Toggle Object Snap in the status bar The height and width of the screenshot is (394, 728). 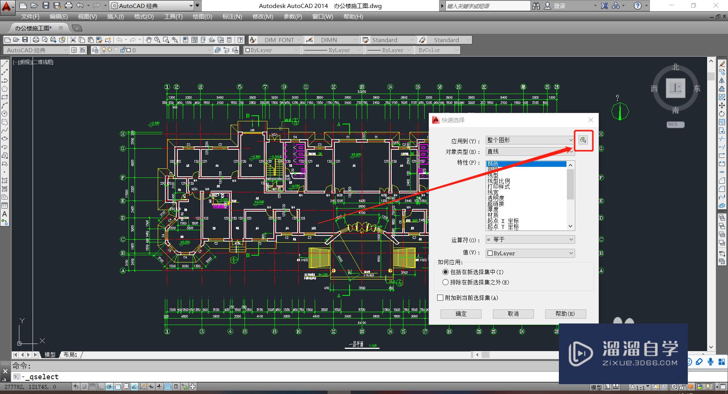(x=118, y=387)
